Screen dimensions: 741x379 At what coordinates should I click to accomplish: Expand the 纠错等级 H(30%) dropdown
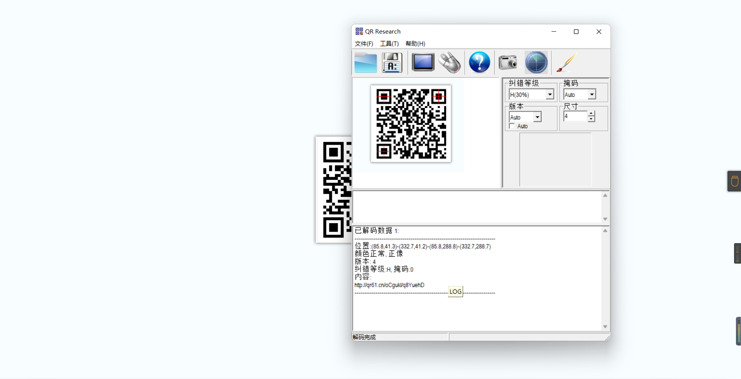[550, 95]
